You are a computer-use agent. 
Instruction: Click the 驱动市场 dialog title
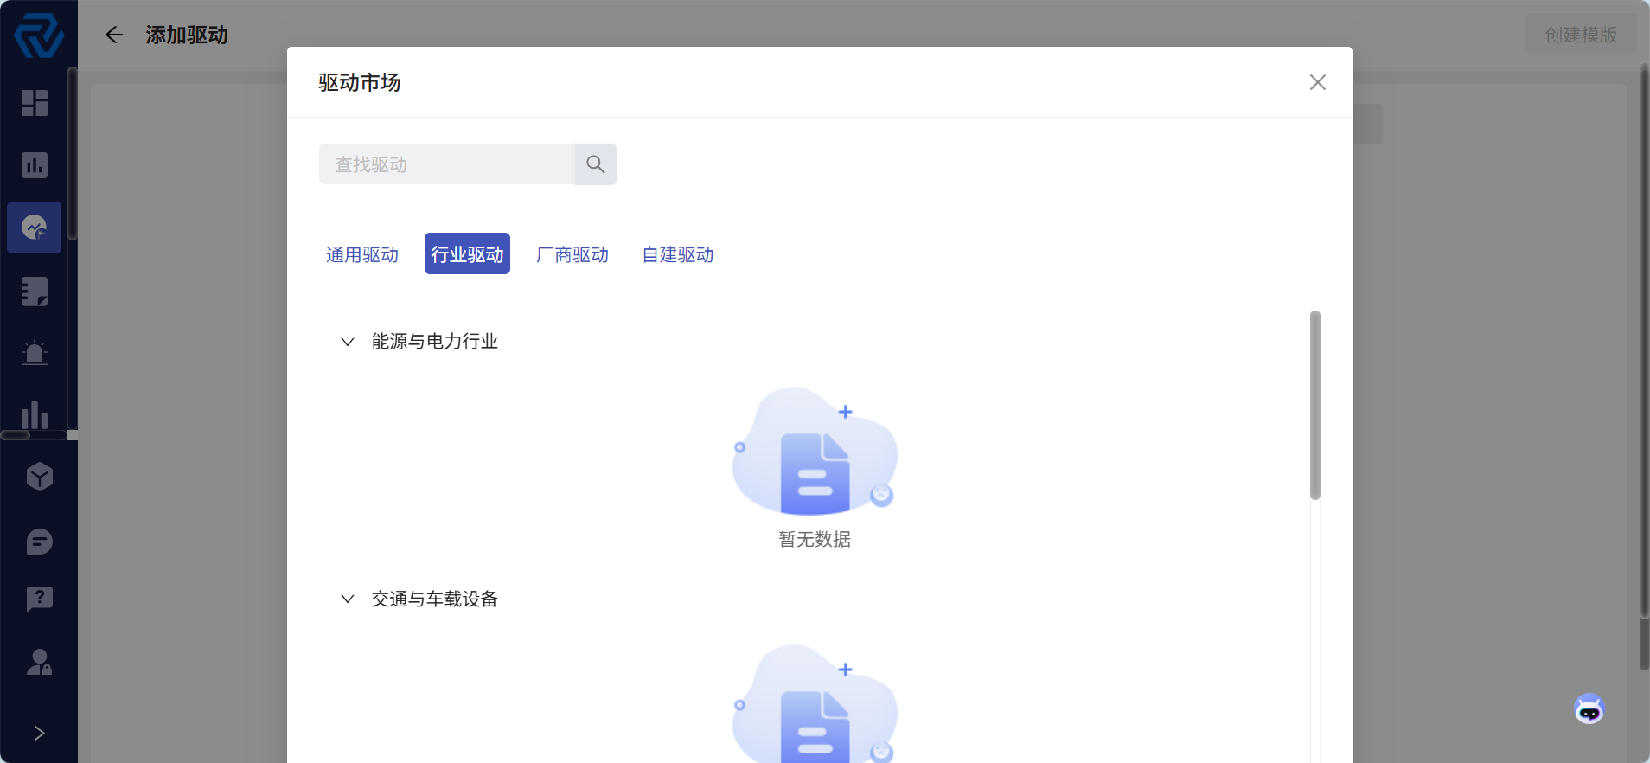(360, 82)
